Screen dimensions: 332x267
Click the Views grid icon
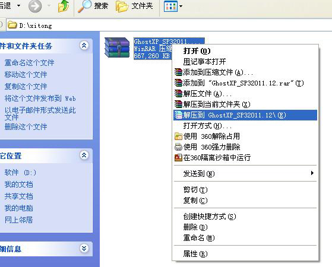tap(170, 6)
